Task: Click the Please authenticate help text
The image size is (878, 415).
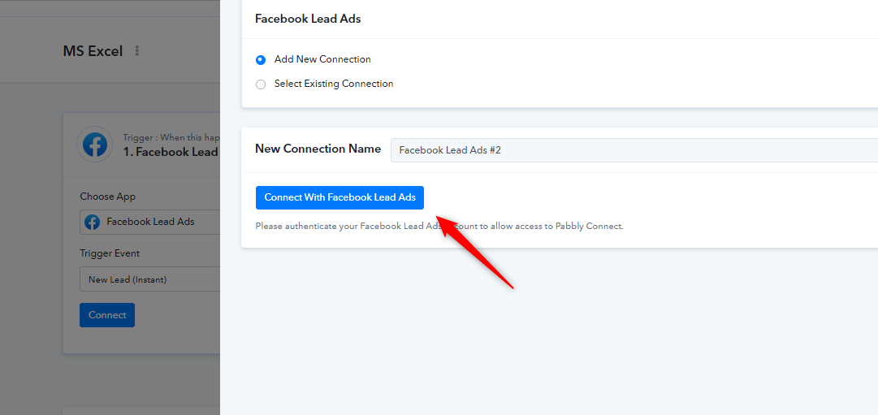Action: click(439, 227)
